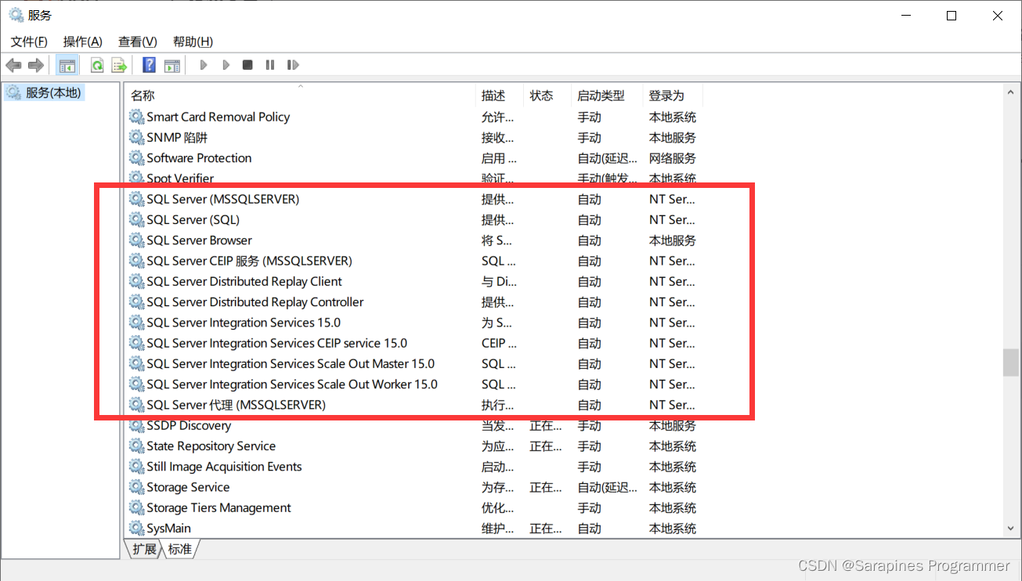Click the Forward arrow toolbar icon
Screen dimensions: 1022x581
[35, 65]
